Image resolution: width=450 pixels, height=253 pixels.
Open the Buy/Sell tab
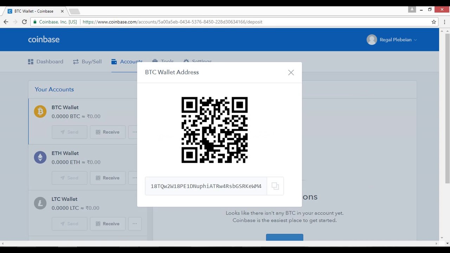tap(87, 61)
